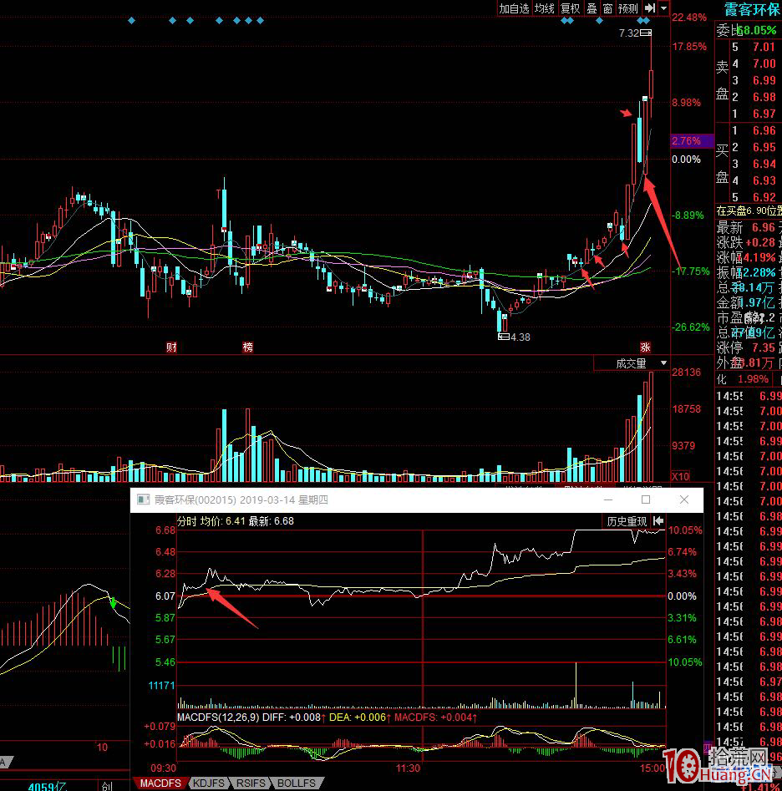Viewport: 782px width, 791px height.
Task: Open the toolbar dropdown arrow next to 预测
Action: 664,8
